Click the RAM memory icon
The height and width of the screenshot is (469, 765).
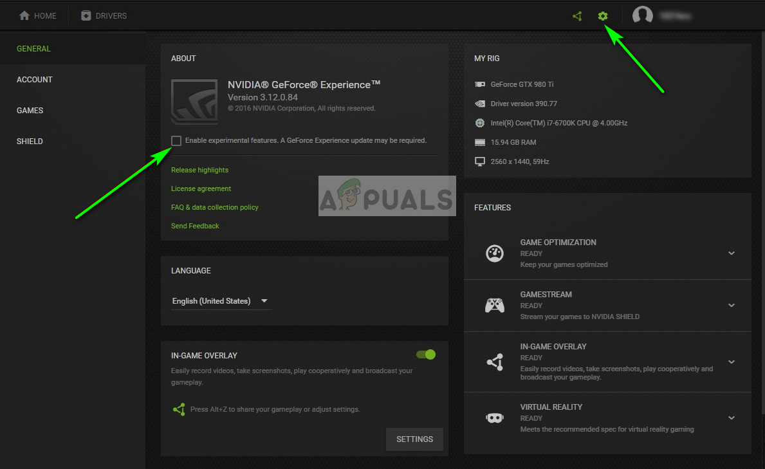480,143
